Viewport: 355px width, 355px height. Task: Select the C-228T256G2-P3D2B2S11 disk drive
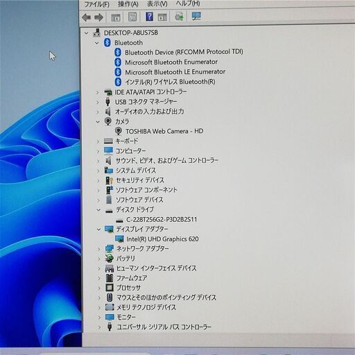coord(162,219)
